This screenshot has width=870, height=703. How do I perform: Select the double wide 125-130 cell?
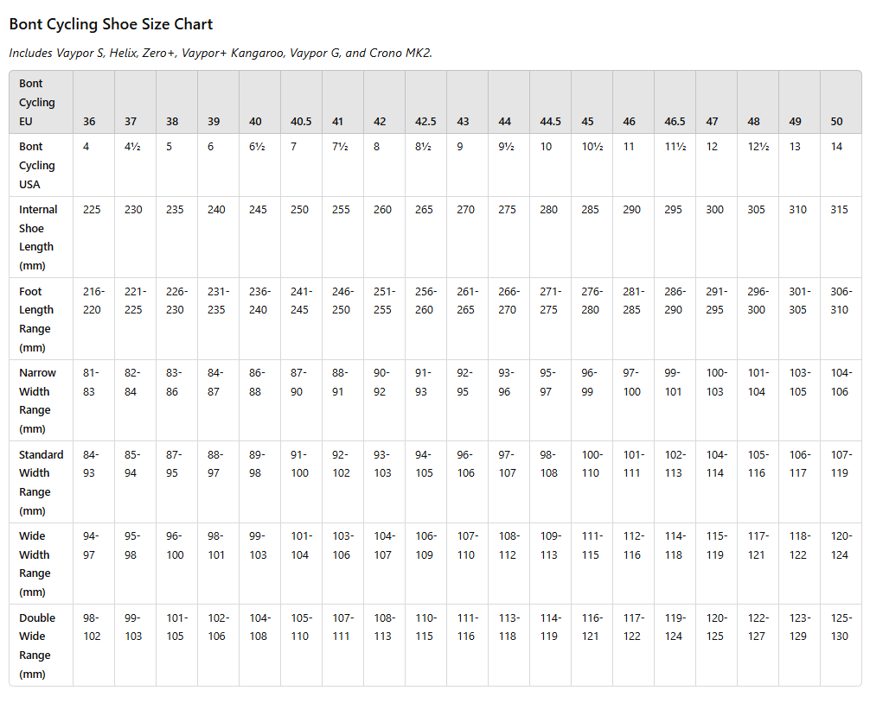pyautogui.click(x=839, y=627)
